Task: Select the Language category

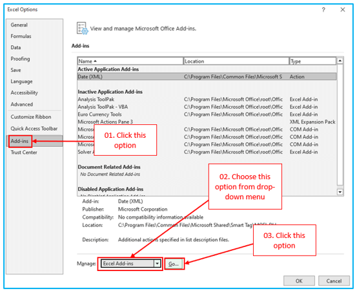Action: point(21,81)
